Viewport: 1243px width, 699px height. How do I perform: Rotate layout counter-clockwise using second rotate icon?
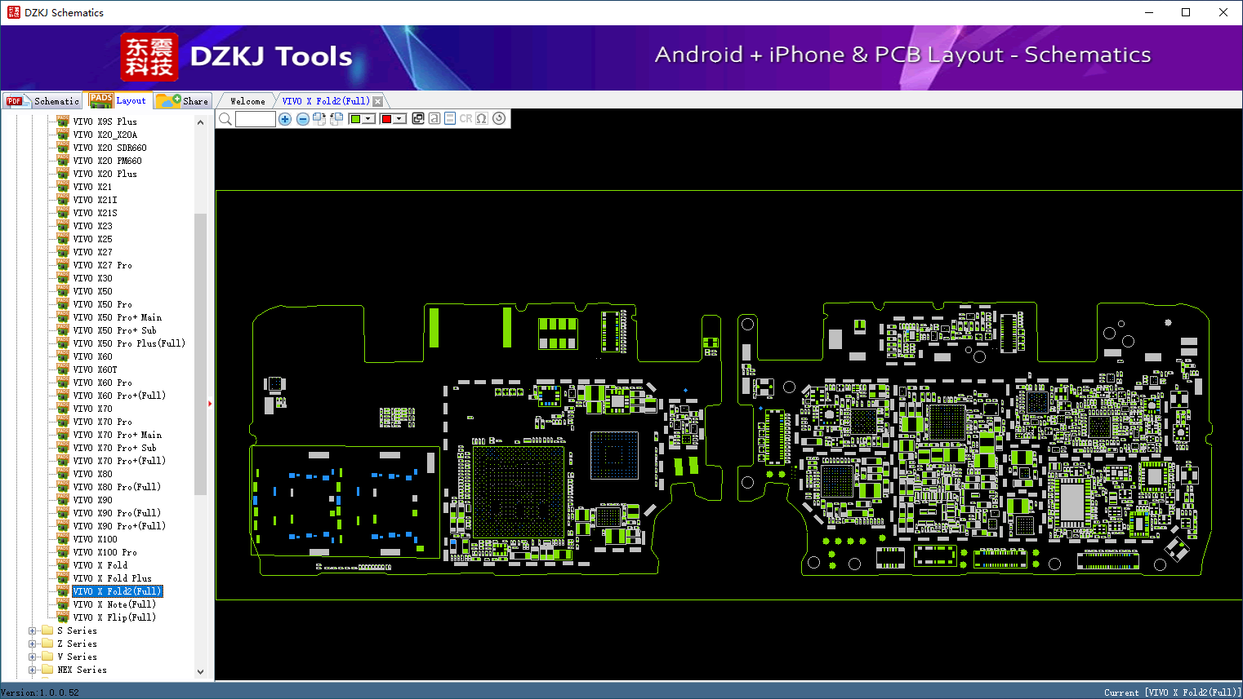tap(336, 119)
